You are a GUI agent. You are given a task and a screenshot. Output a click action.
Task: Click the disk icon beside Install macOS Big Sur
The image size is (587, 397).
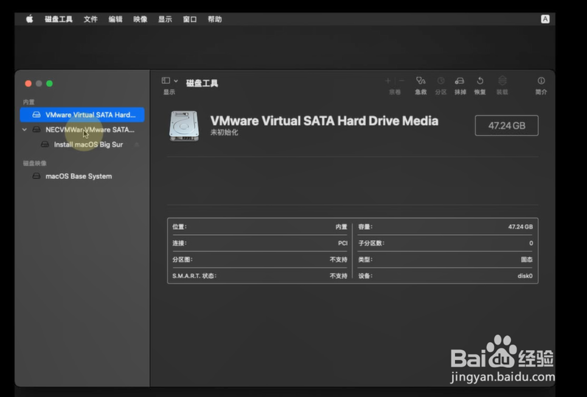(x=45, y=144)
